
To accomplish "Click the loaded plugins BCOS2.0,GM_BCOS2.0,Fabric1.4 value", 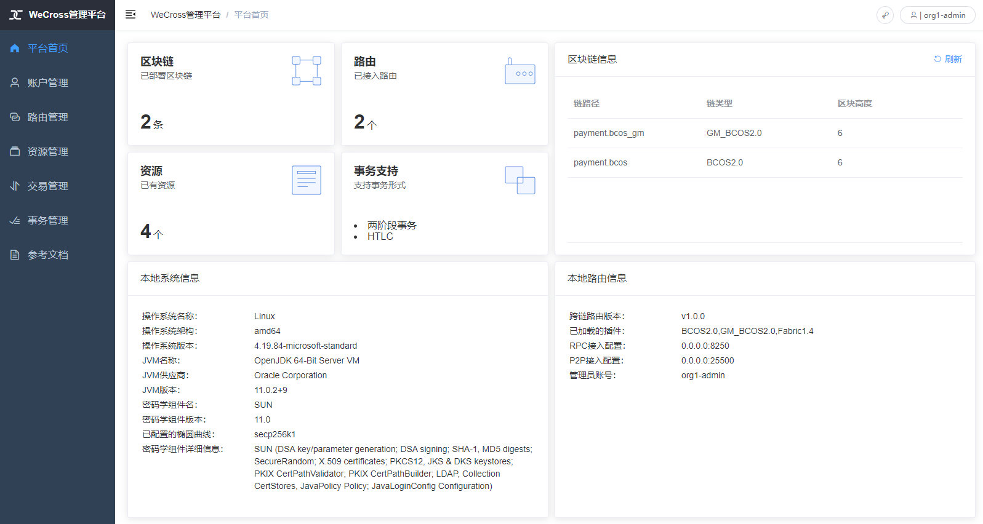I will pyautogui.click(x=747, y=331).
